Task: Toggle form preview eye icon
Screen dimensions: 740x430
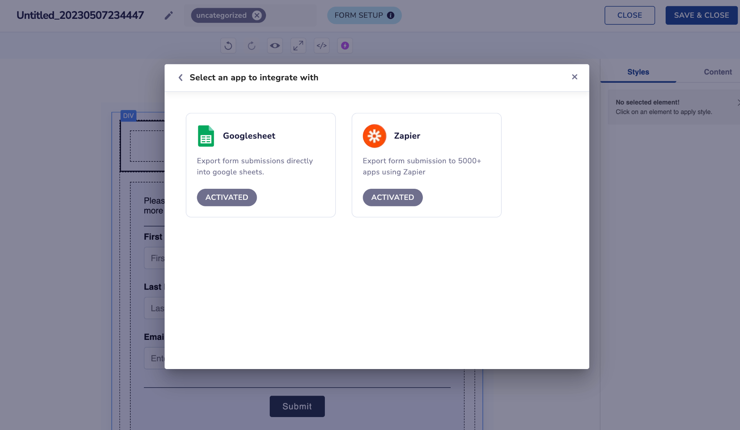Action: (275, 46)
